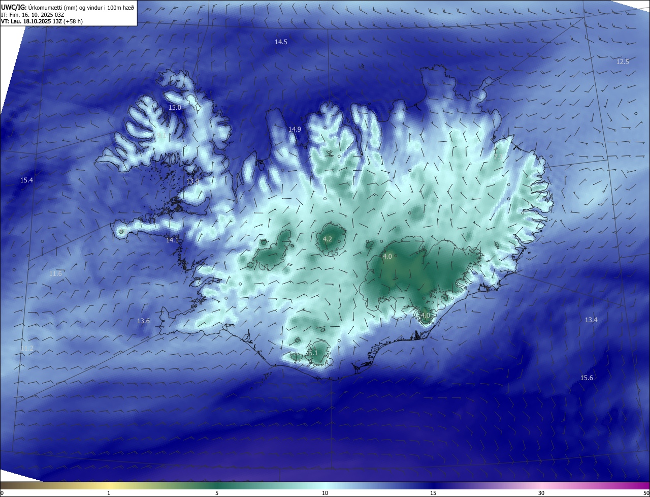Pick the 11.2 value in the southwest corner
Image resolution: width=650 pixels, height=497 pixels.
(x=27, y=349)
